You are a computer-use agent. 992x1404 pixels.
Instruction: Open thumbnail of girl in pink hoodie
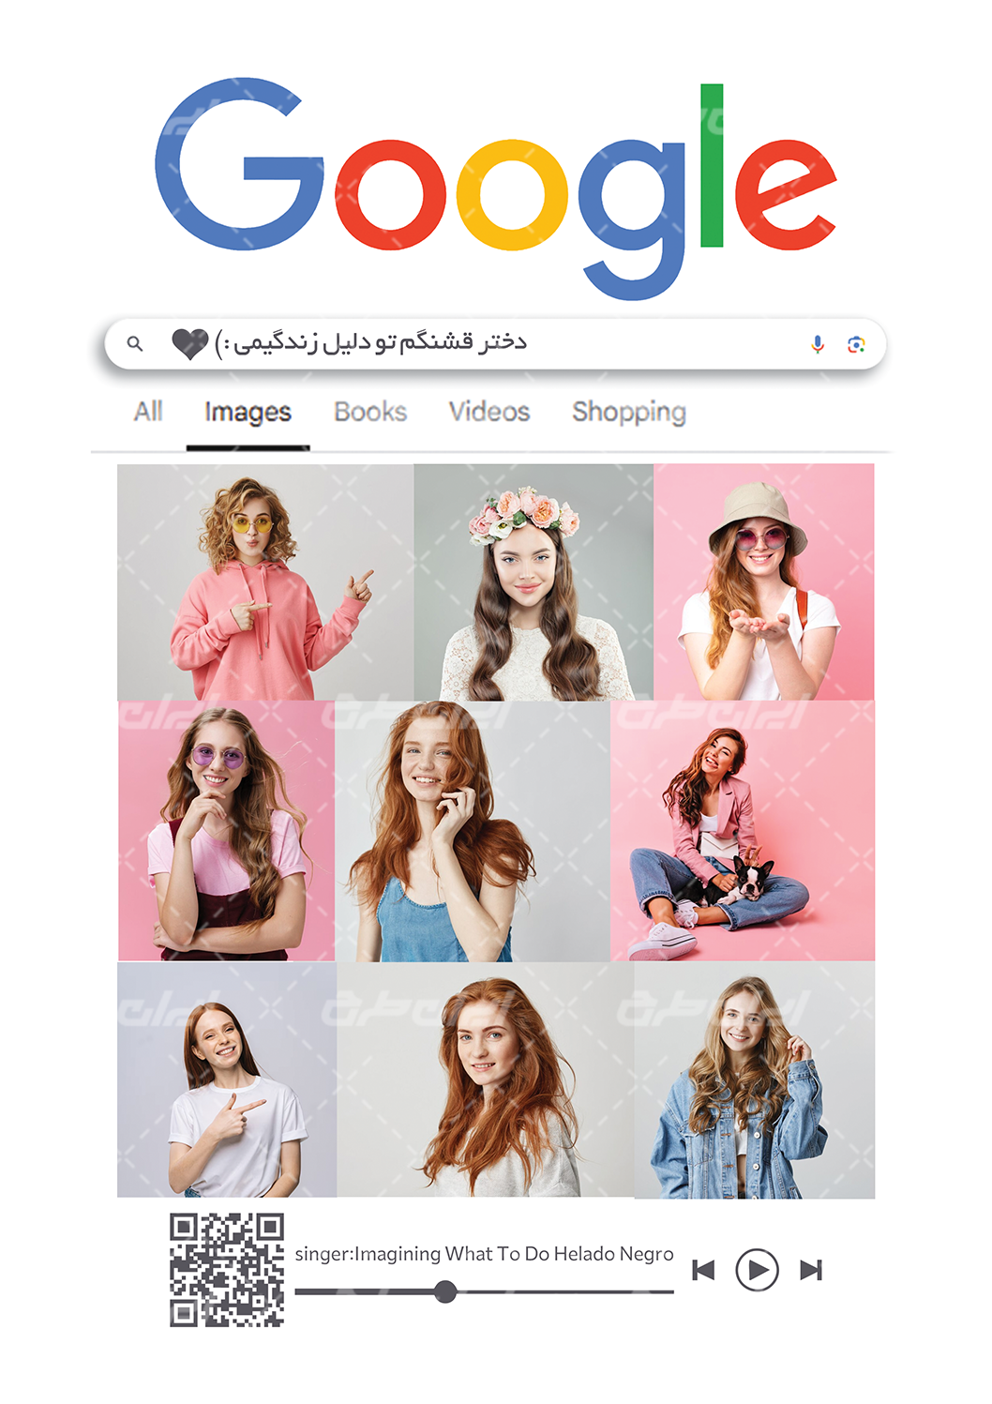click(x=265, y=582)
